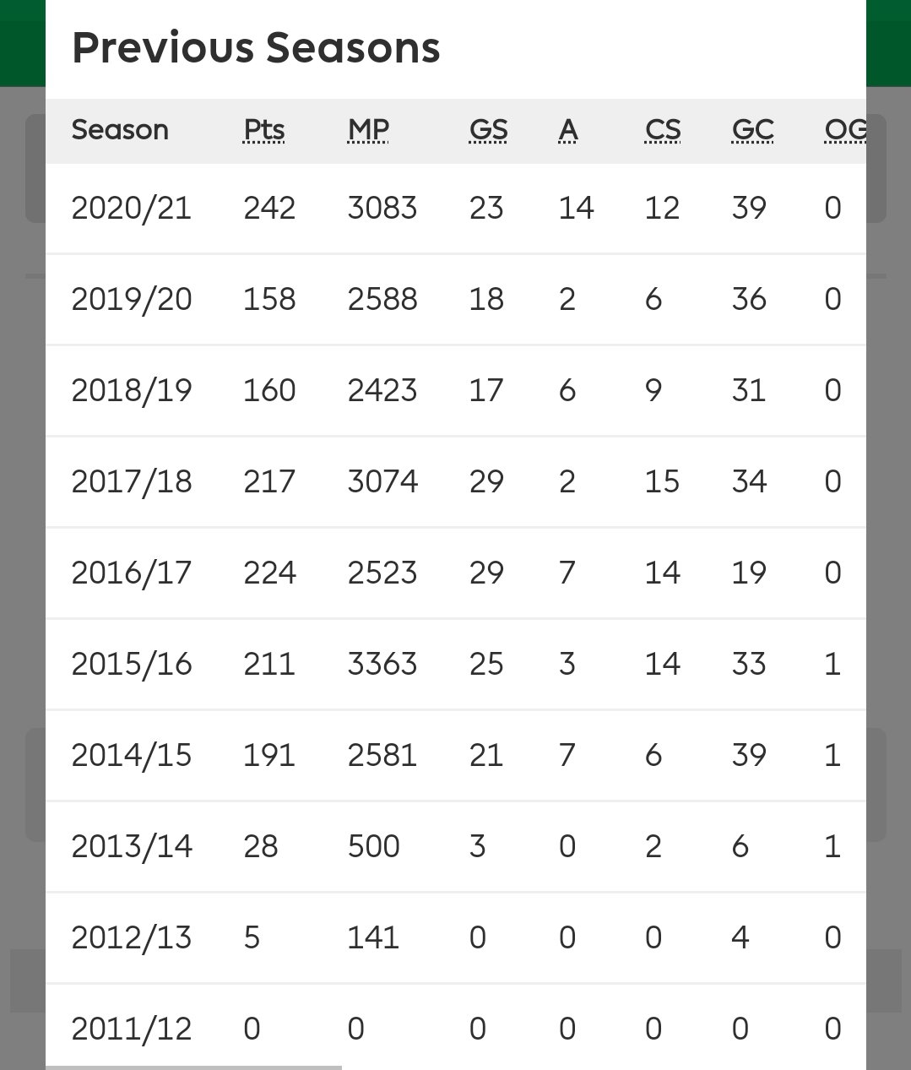Click the 2011/12 season row
The image size is (911, 1070).
pyautogui.click(x=456, y=1025)
